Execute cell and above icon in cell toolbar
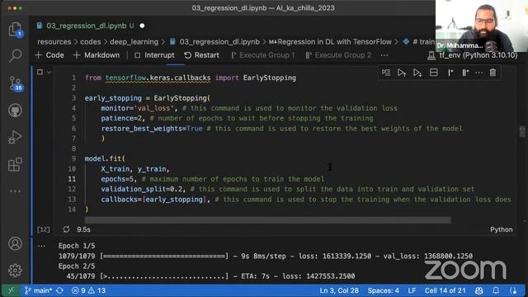The image size is (528, 297). click(402, 73)
